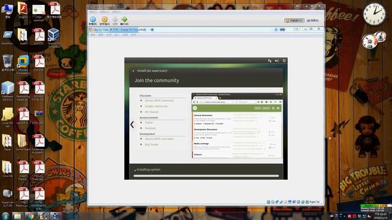The image size is (392, 220).
Task: Open the first menu of VirtualBox Manager
Action: [92, 12]
